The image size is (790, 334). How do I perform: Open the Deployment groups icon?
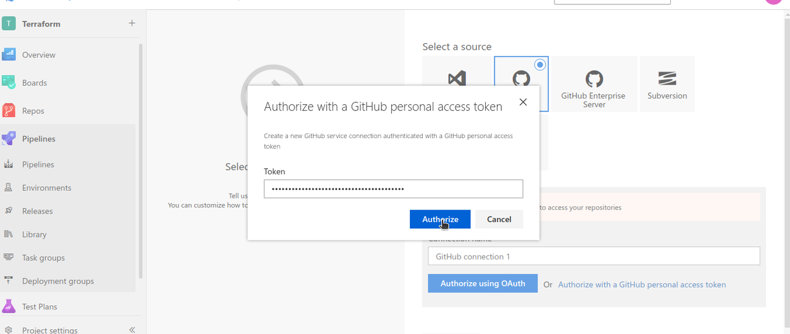coord(9,281)
